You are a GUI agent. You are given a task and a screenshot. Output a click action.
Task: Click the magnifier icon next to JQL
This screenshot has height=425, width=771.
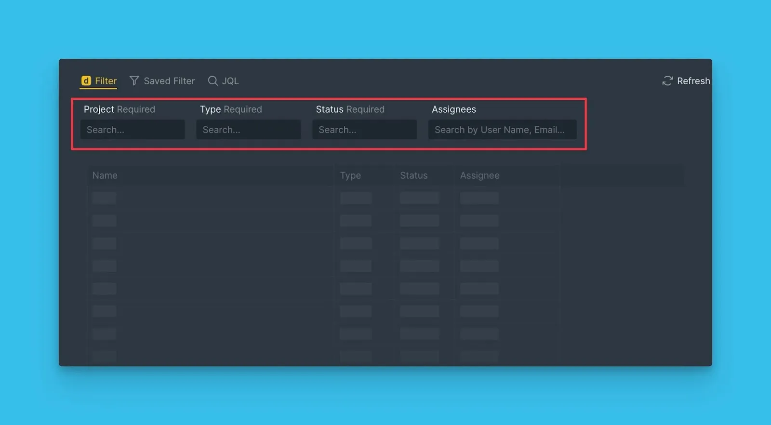[x=213, y=81]
